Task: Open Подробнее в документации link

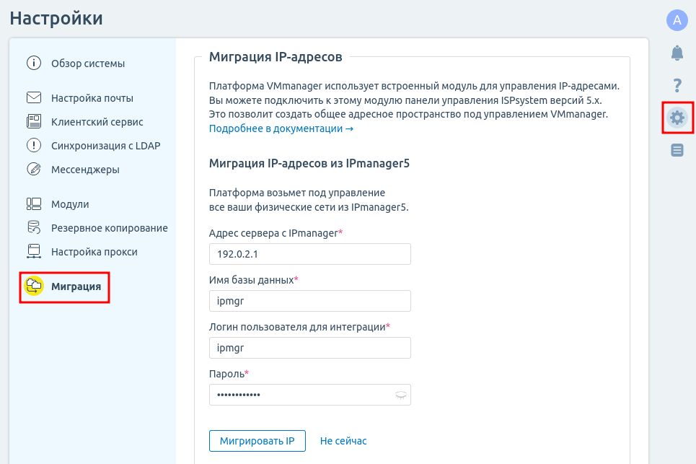Action: pos(281,128)
